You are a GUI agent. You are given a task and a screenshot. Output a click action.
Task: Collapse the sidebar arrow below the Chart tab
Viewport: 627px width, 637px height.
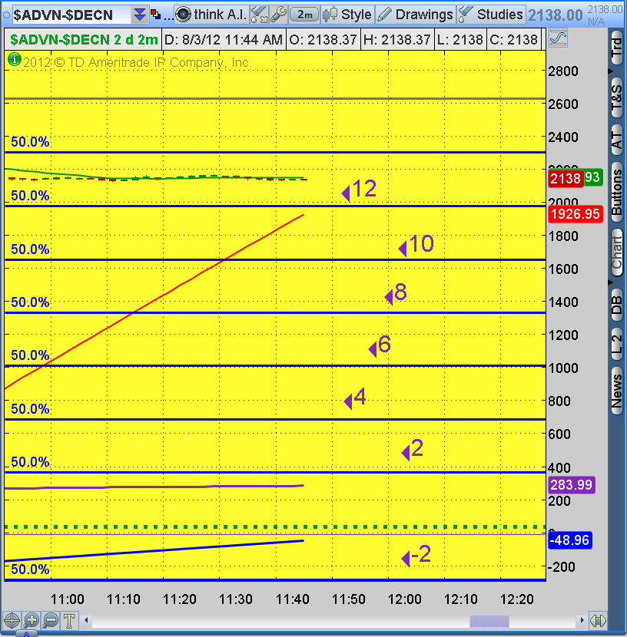[x=610, y=282]
